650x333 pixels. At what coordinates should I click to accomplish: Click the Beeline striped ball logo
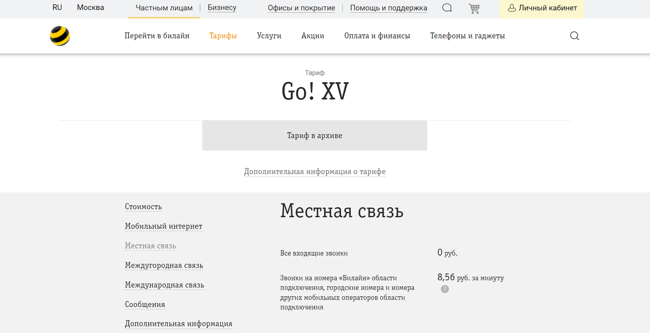point(60,36)
